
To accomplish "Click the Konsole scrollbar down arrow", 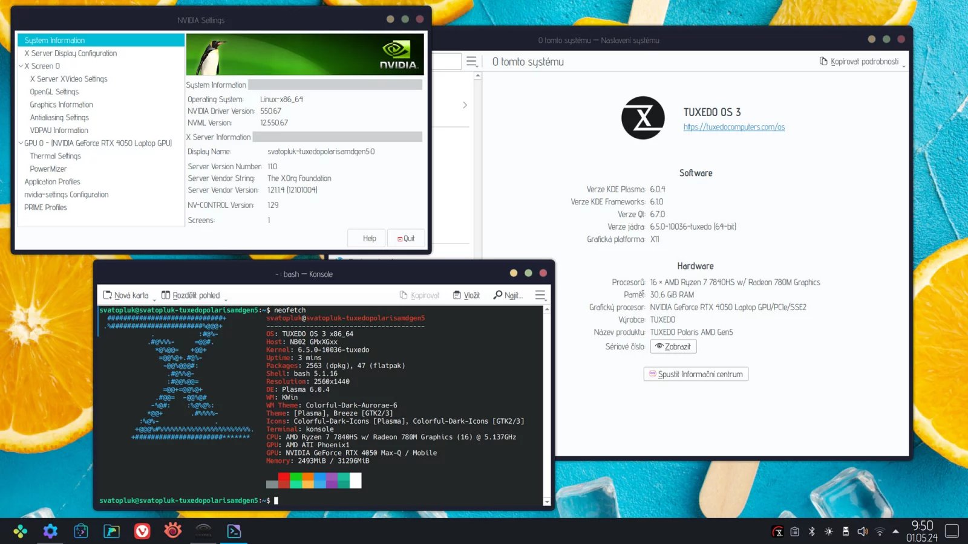I will pyautogui.click(x=547, y=502).
